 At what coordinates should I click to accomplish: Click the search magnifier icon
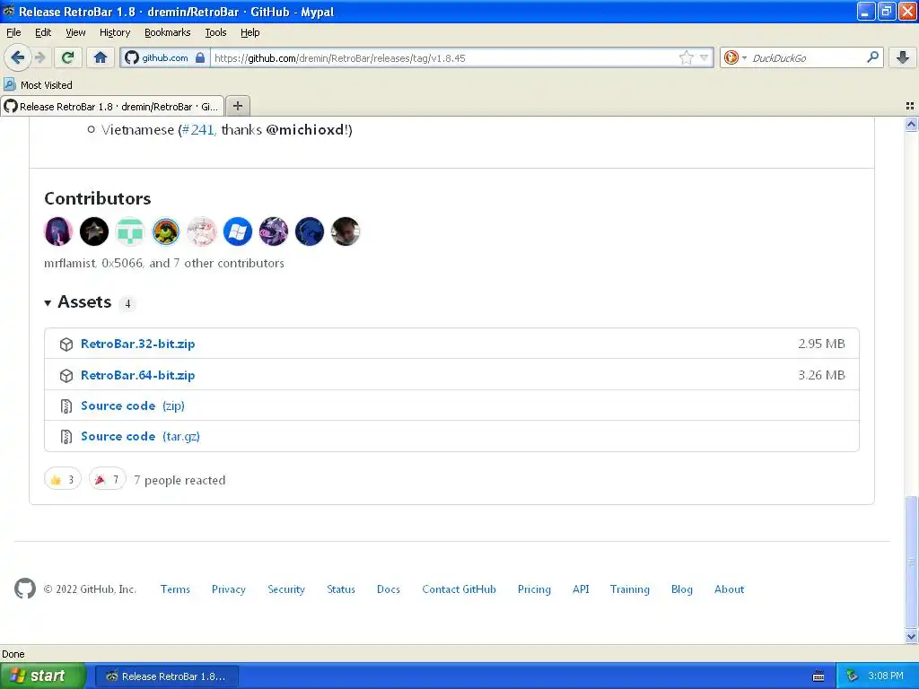[x=872, y=57]
